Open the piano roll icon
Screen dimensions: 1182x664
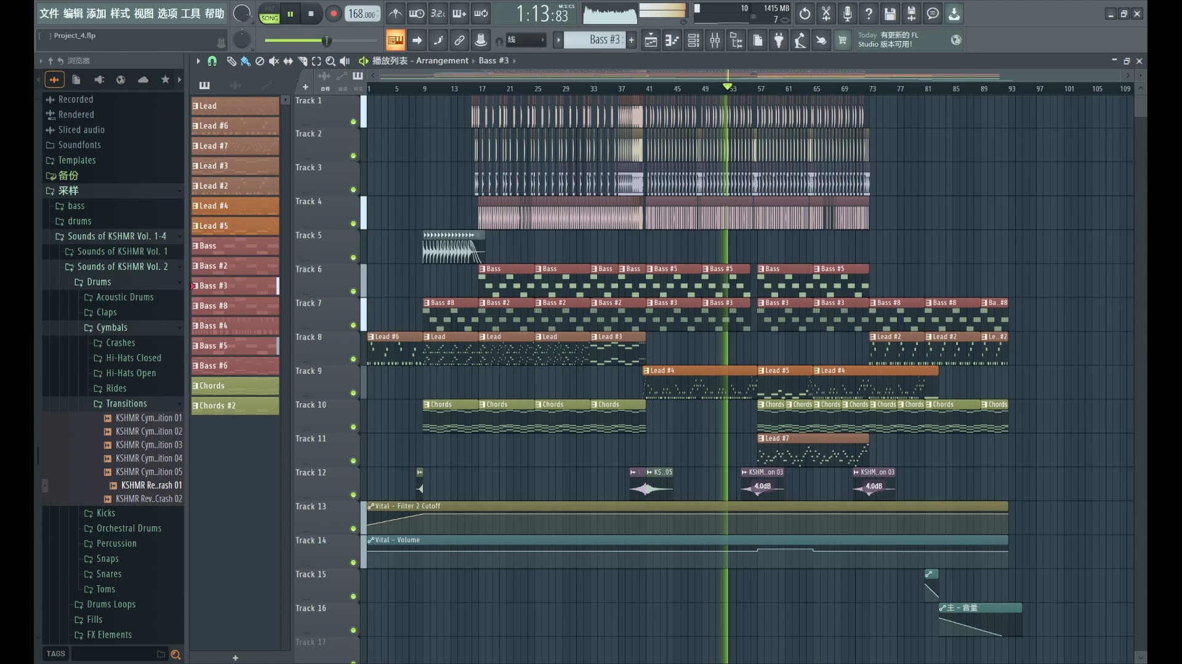pos(672,41)
